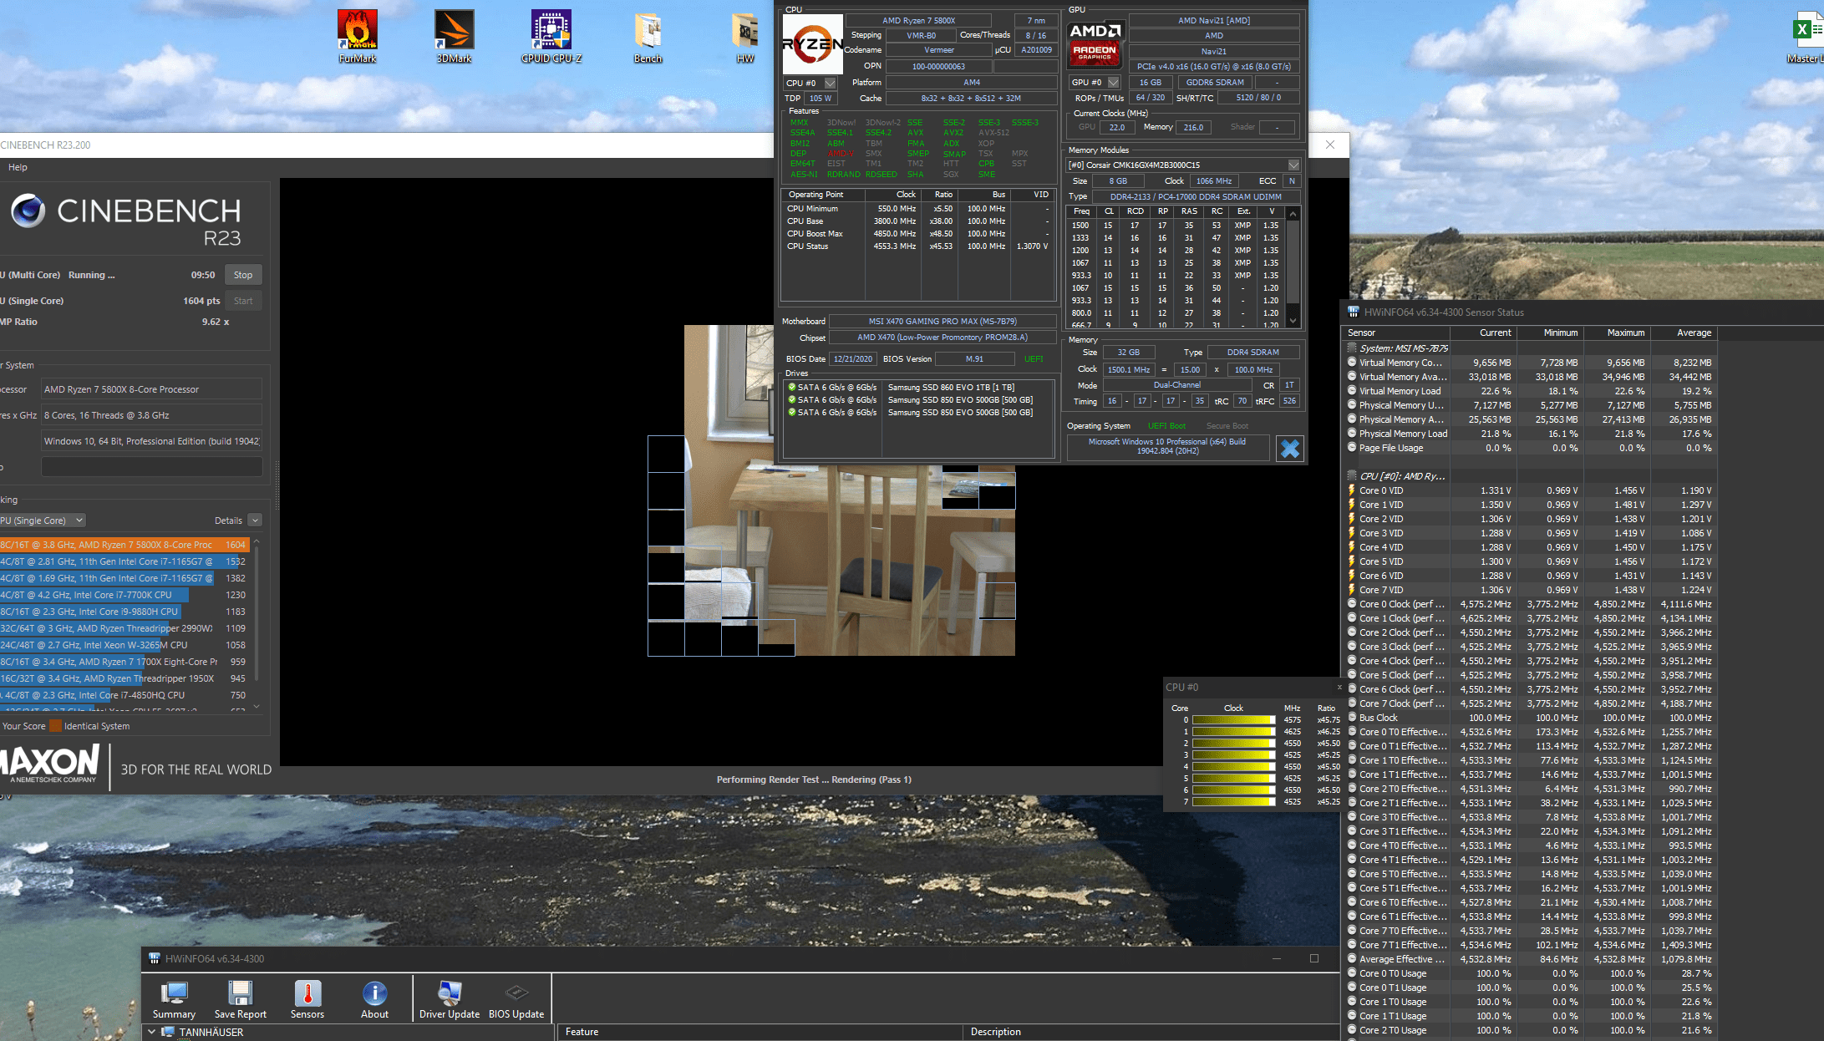Open the GPU #0 selector dropdown
Screen dimensions: 1824x1041
pos(1113,82)
